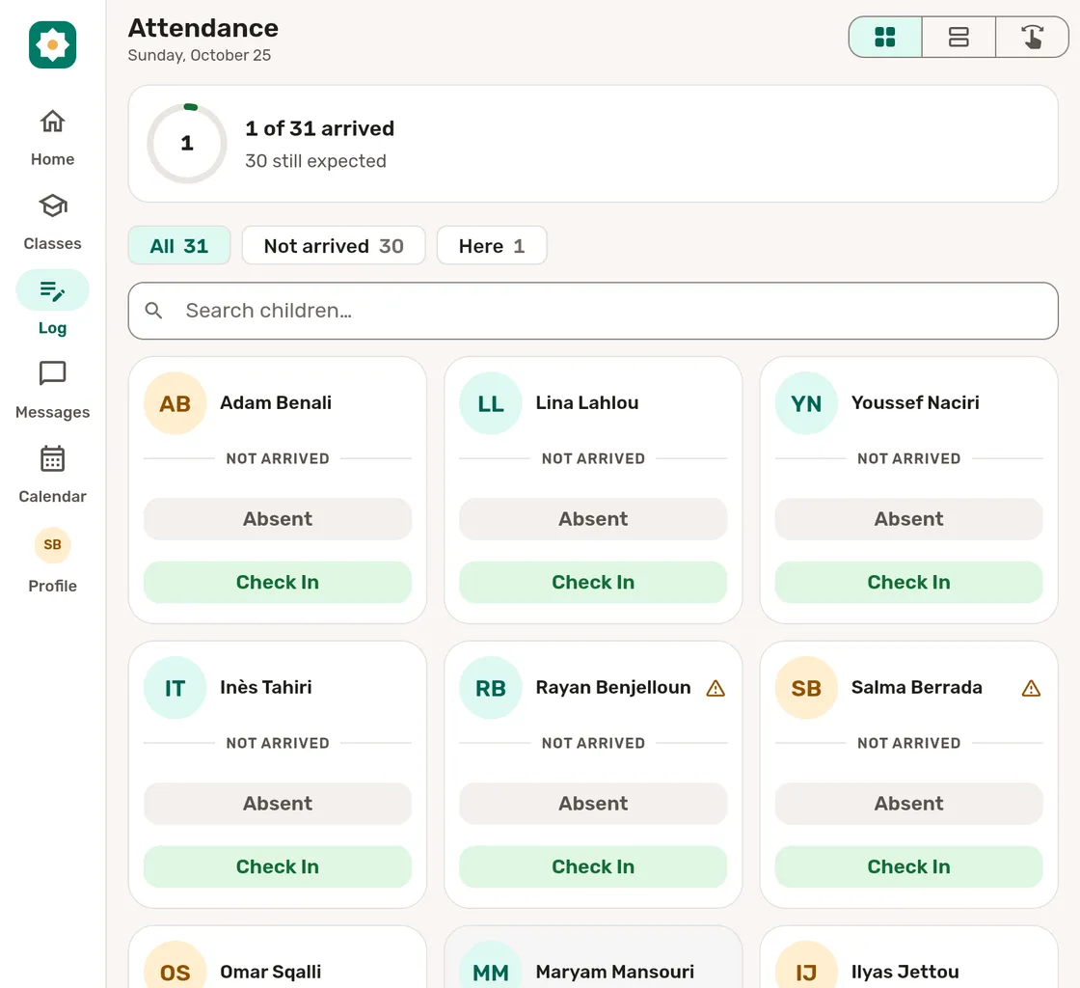Click Youssef Naciri's YN avatar
This screenshot has width=1080, height=988.
[806, 403]
